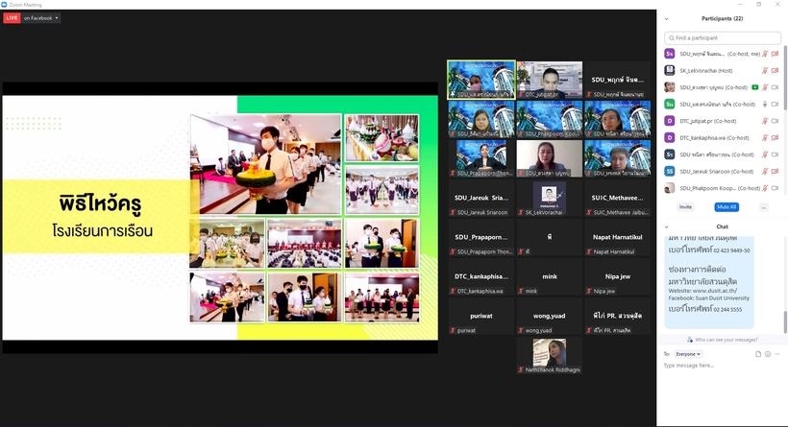Click microphone icon of DTC_jutipat.pr
The width and height of the screenshot is (788, 427).
pyautogui.click(x=765, y=121)
